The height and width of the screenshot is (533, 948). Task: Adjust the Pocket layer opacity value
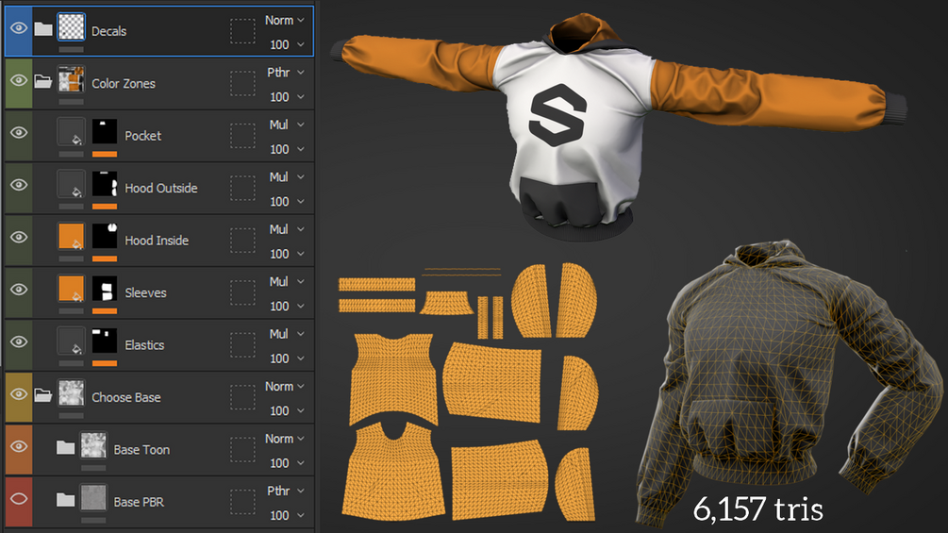click(x=287, y=149)
